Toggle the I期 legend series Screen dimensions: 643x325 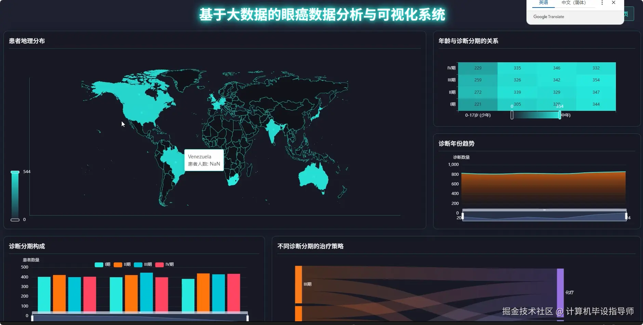(x=103, y=264)
